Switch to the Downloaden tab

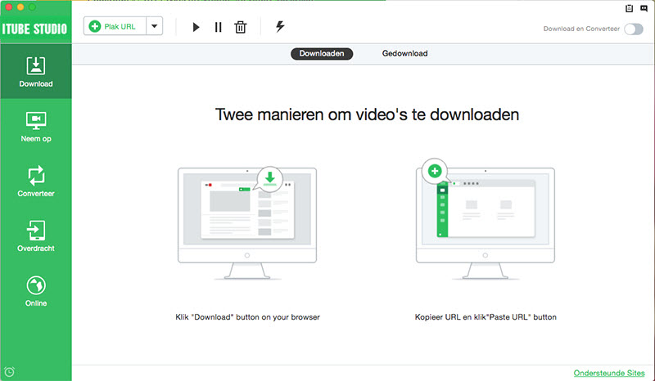coord(322,53)
